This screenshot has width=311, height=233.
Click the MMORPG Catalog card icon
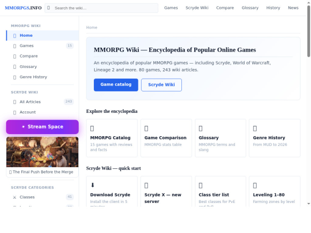coord(92,128)
